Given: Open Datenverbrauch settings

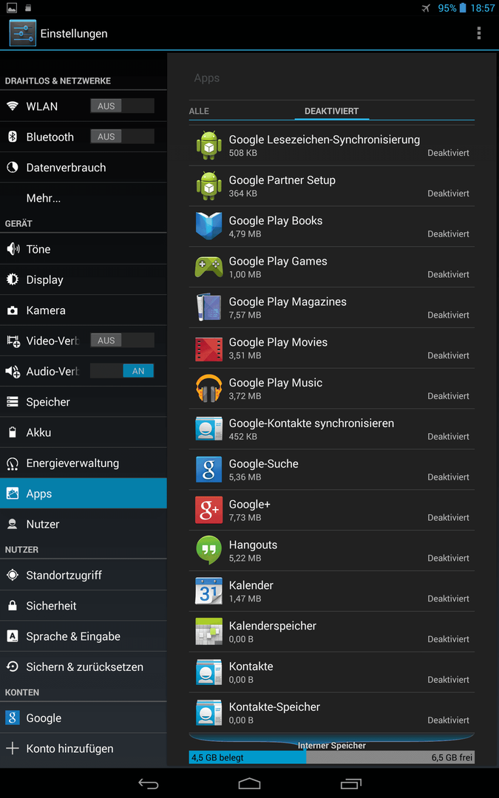Looking at the screenshot, I should point(84,168).
